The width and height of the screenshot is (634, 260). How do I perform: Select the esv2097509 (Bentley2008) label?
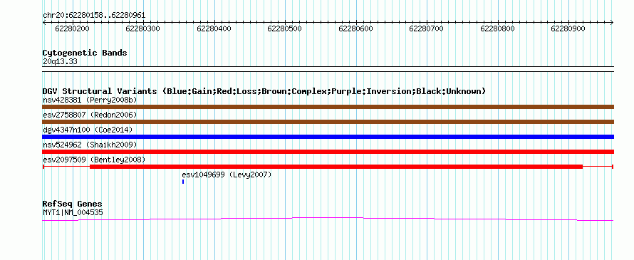94,160
